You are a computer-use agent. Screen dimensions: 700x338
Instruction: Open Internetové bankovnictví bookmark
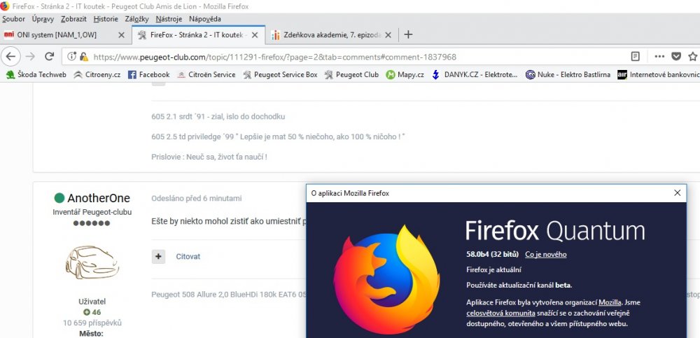coord(659,75)
